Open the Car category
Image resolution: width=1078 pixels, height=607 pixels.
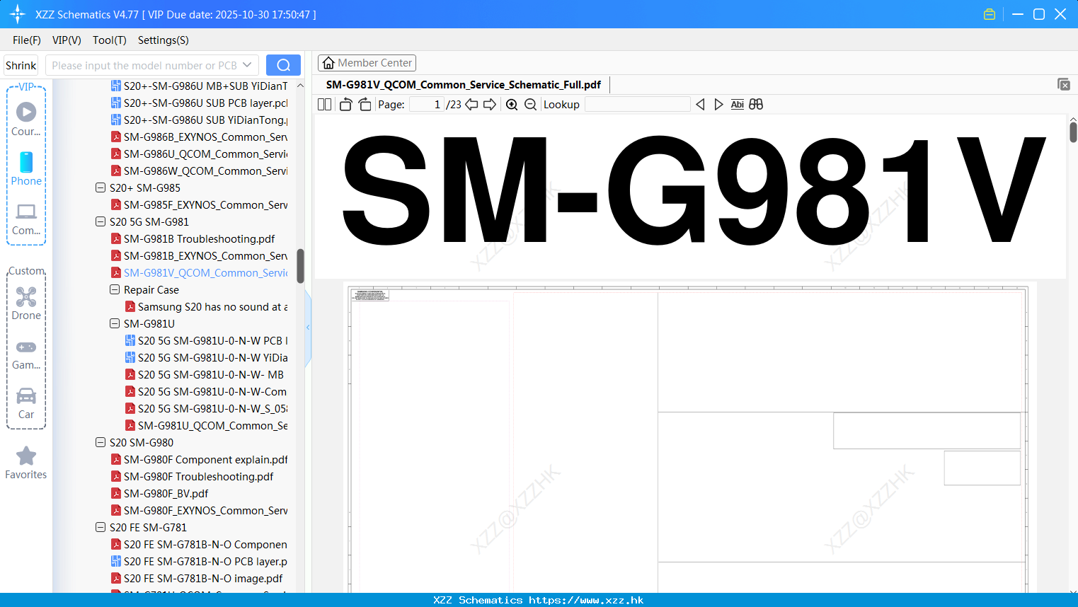tap(26, 403)
